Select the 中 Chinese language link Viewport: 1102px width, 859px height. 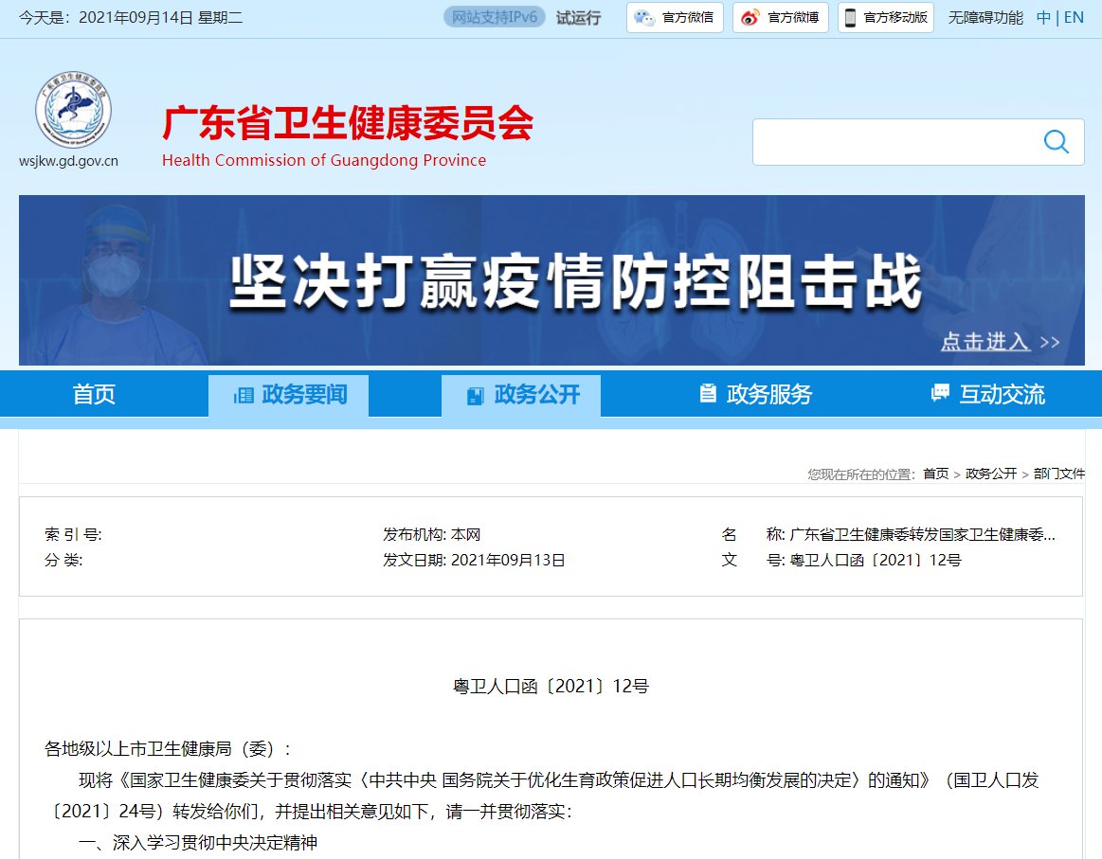[x=1043, y=17]
